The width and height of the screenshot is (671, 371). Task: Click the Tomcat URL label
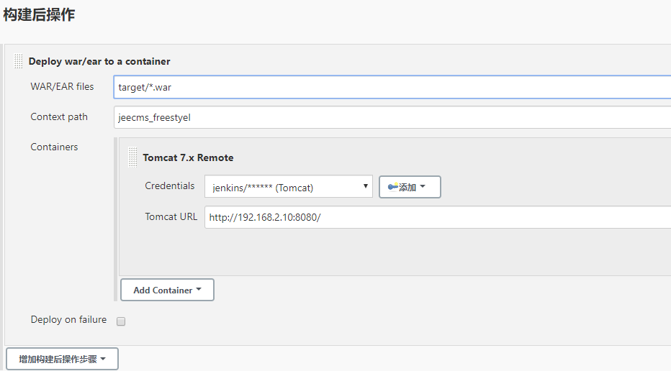(x=171, y=216)
